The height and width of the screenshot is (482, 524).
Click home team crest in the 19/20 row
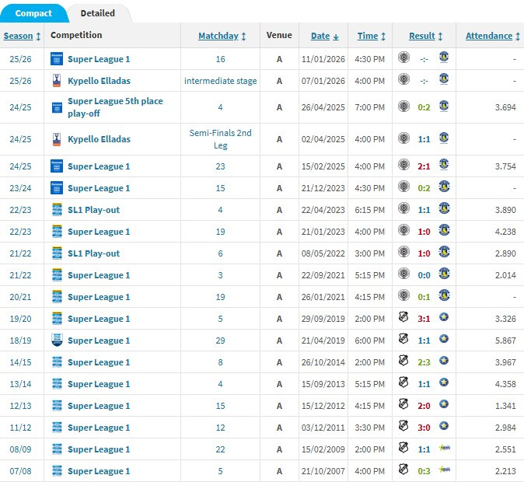point(403,319)
